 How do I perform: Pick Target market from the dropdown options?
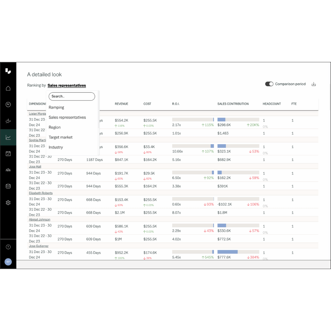click(60, 137)
